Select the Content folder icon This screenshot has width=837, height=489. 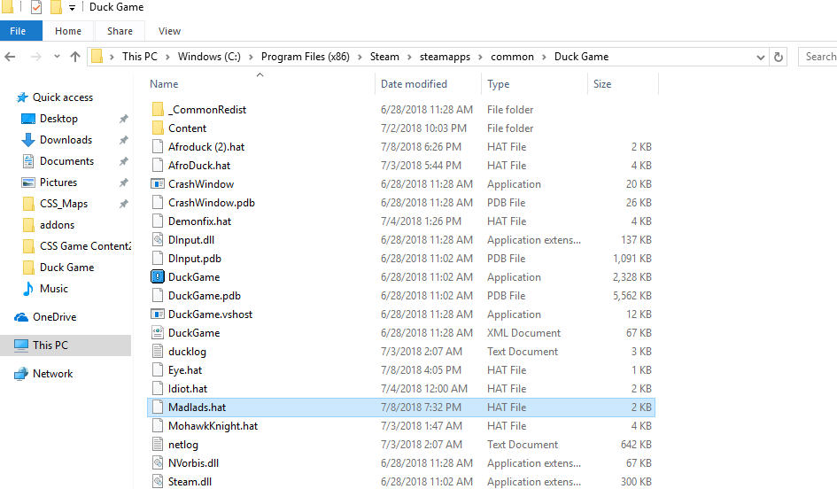pyautogui.click(x=158, y=128)
